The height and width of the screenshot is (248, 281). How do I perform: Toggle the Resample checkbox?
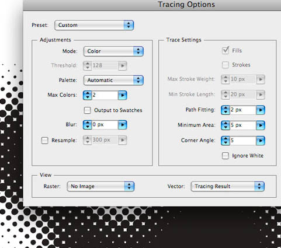click(x=45, y=141)
